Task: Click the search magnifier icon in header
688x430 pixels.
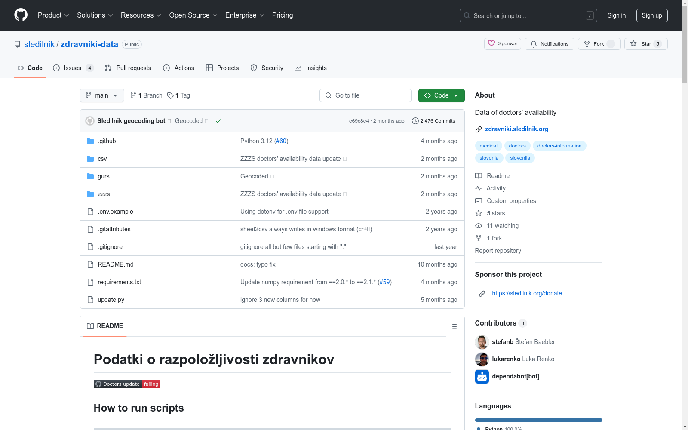Action: tap(467, 15)
